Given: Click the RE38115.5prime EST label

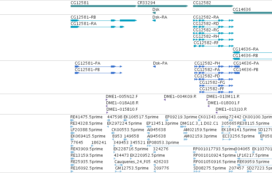Looking at the screenshot, I should (x=253, y=123).
